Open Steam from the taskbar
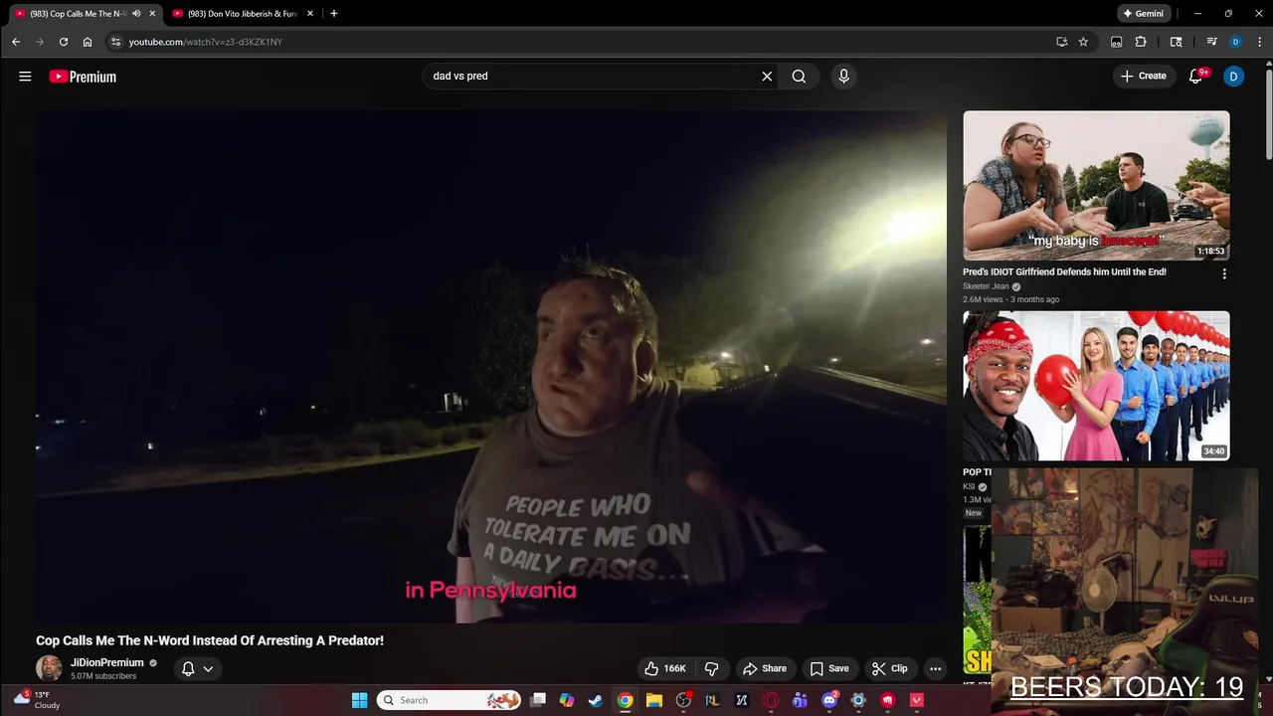The image size is (1273, 716). (595, 700)
